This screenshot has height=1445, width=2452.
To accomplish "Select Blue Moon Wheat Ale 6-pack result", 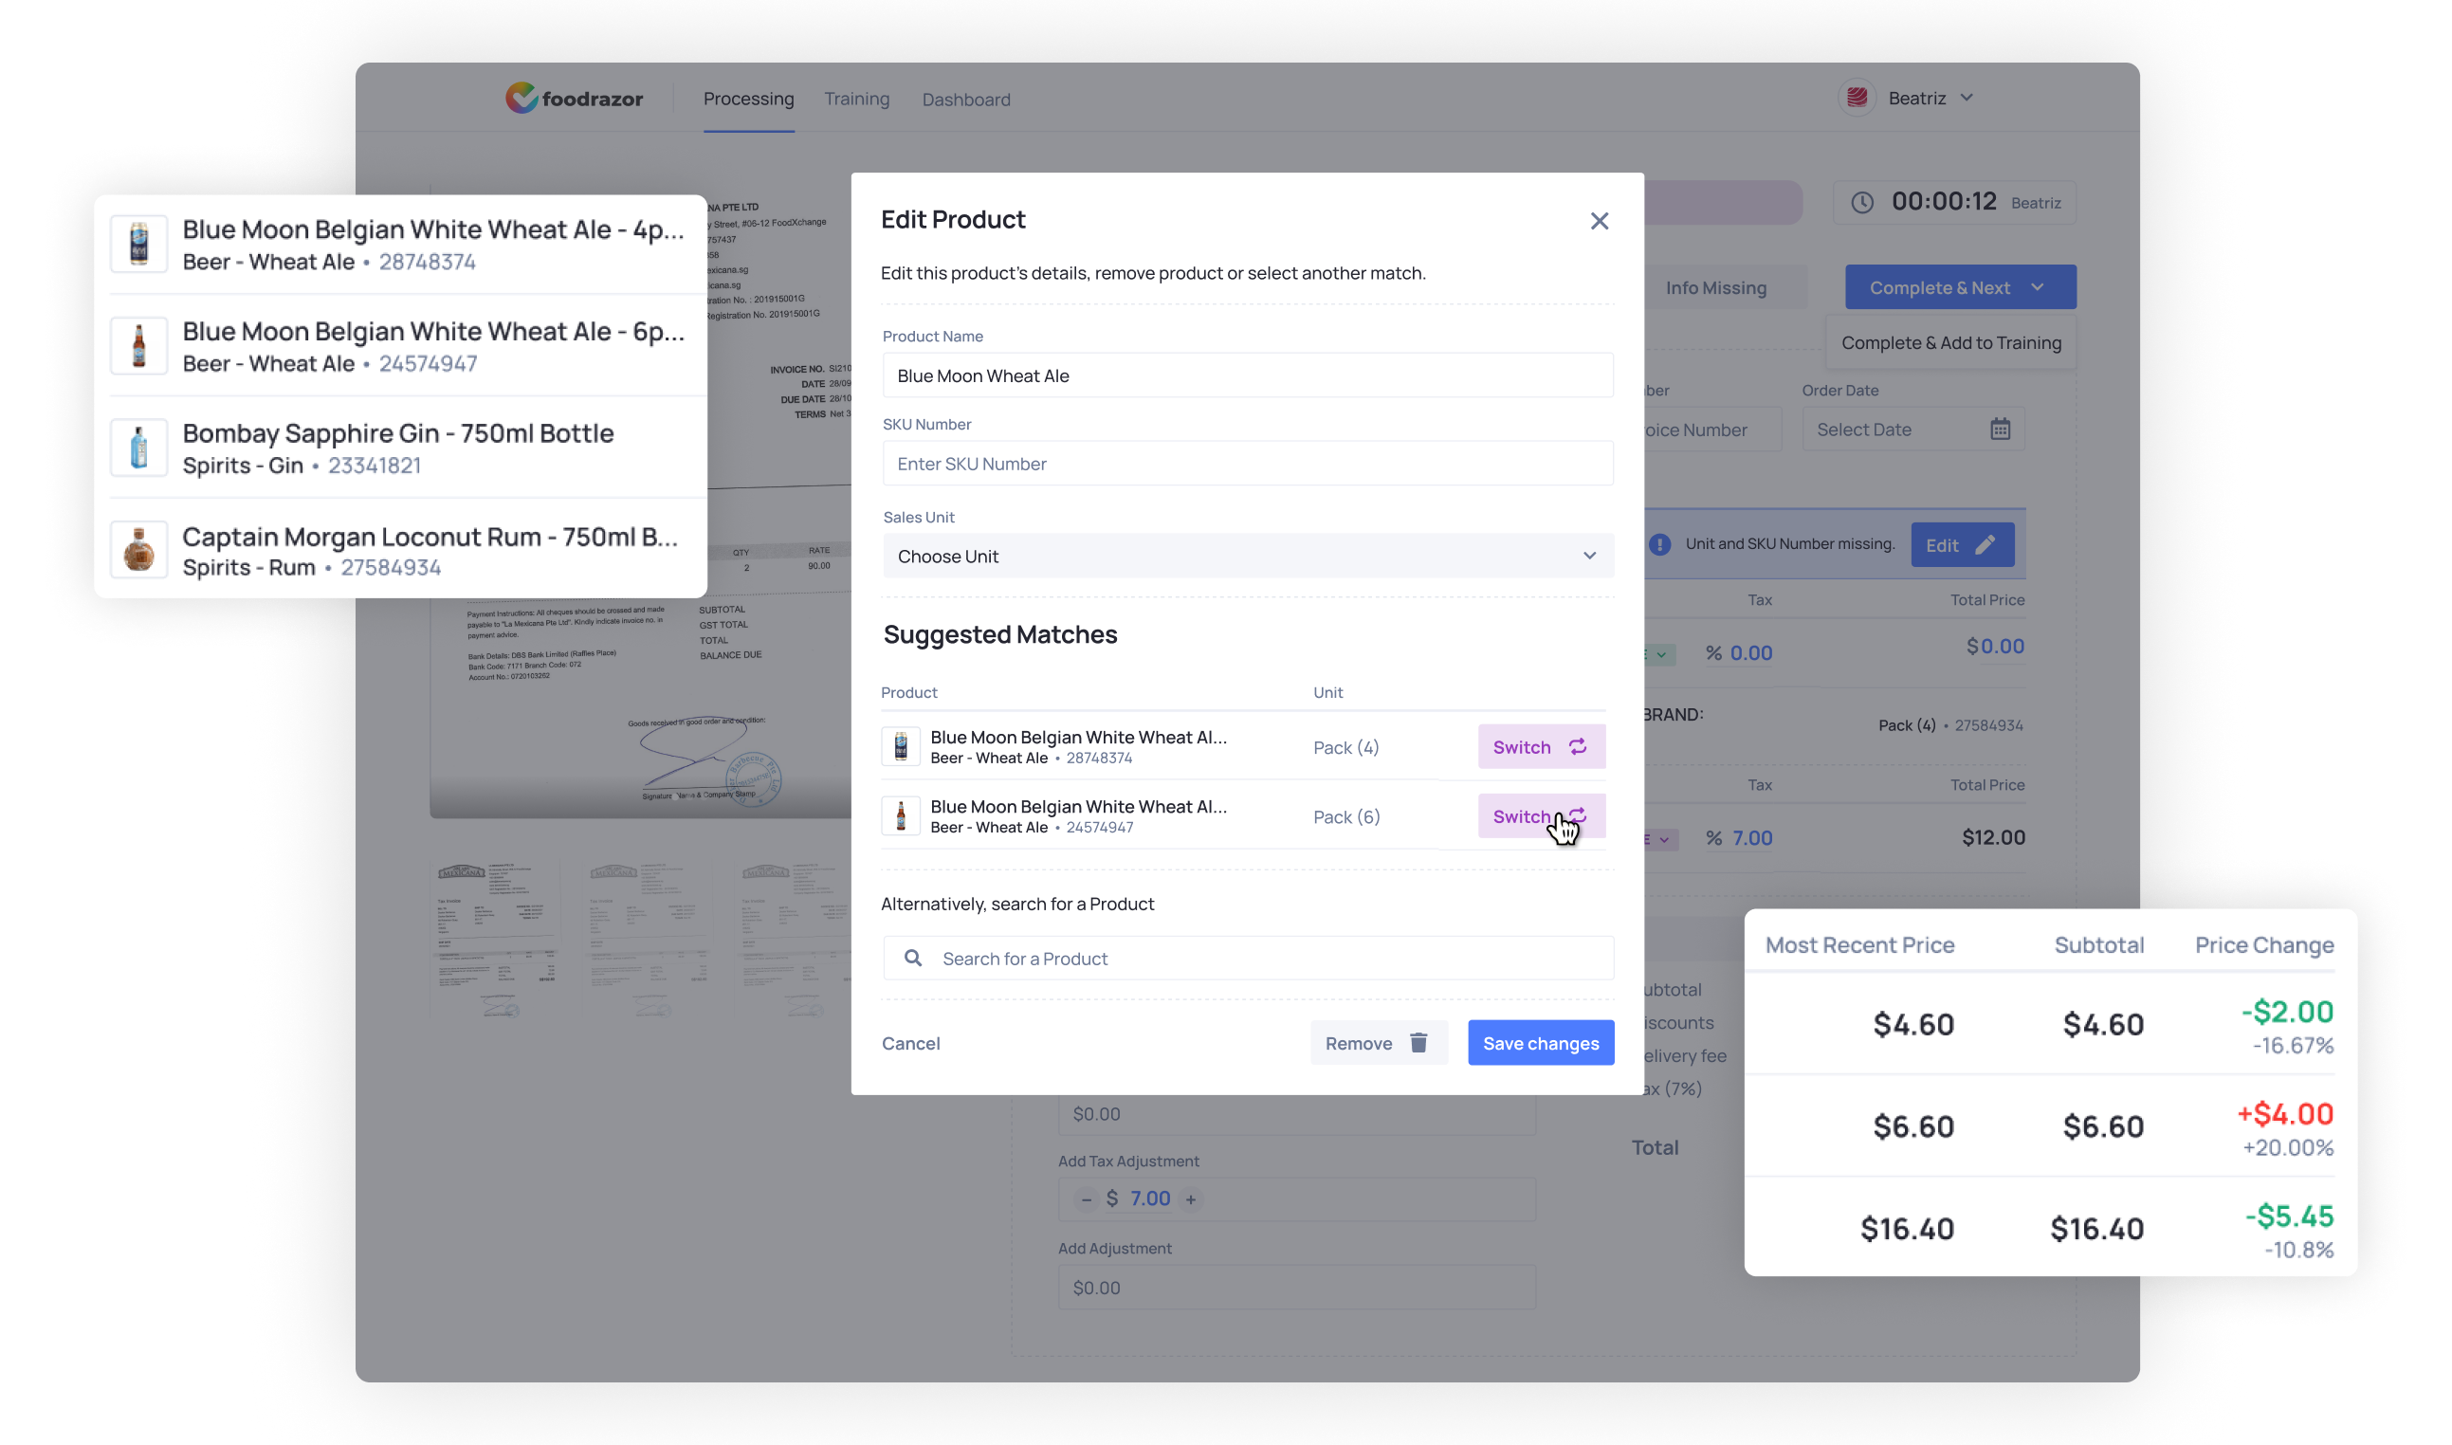I will [x=399, y=346].
